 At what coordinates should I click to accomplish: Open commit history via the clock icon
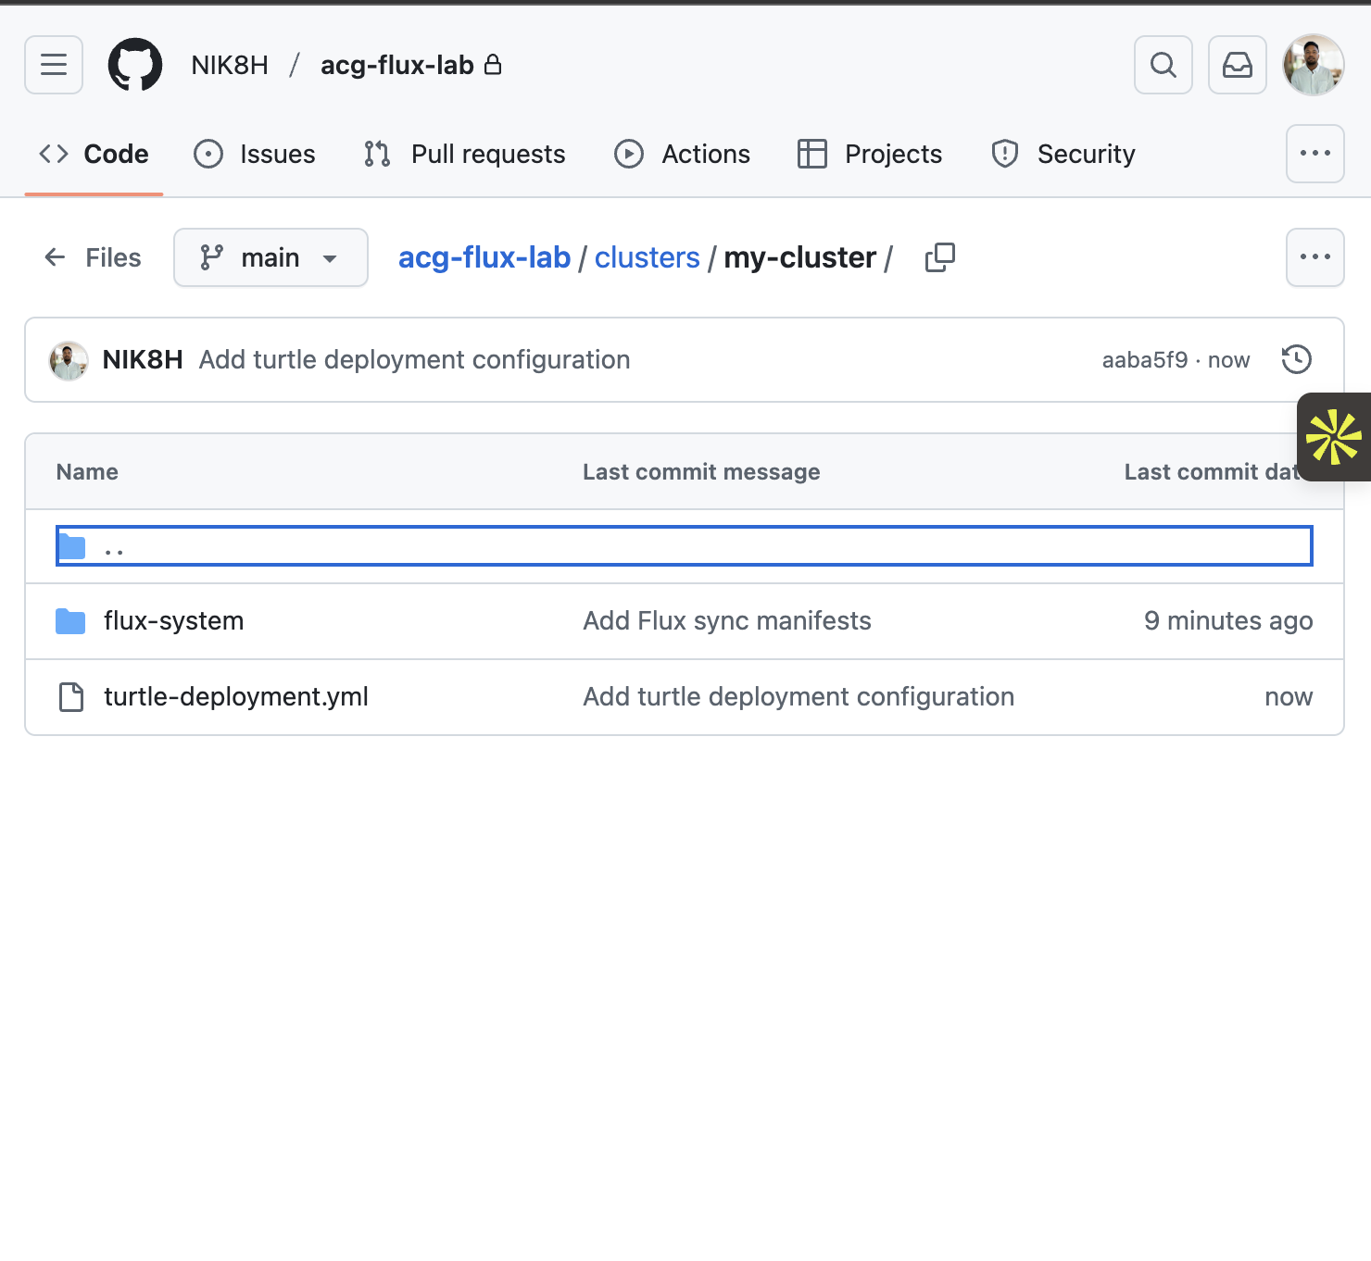click(x=1296, y=359)
